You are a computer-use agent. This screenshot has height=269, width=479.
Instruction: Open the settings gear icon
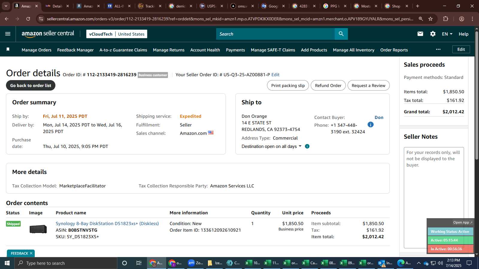[x=433, y=34]
